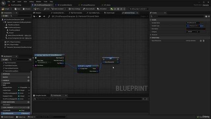Add an array element to Given Resources
This screenshot has width=211, height=119.
pos(201,41)
